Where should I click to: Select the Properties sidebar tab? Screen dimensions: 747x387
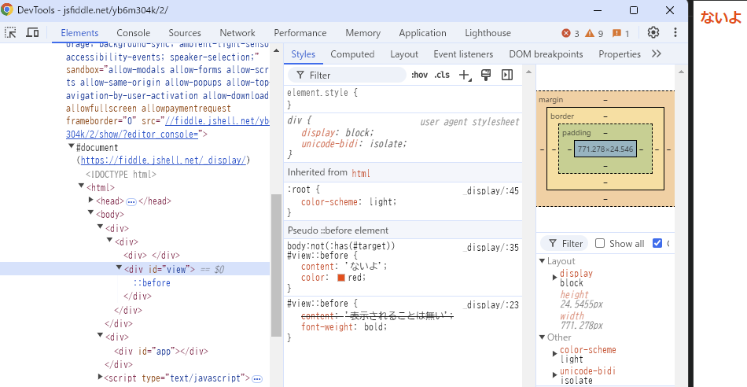pyautogui.click(x=620, y=54)
